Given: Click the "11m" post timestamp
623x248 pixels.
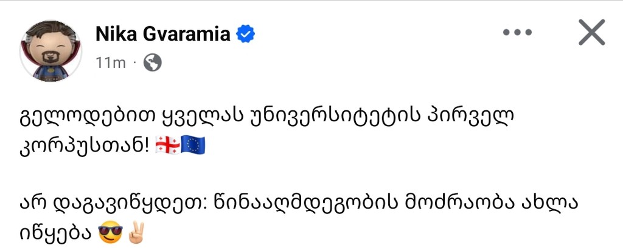Looking at the screenshot, I should tap(110, 62).
